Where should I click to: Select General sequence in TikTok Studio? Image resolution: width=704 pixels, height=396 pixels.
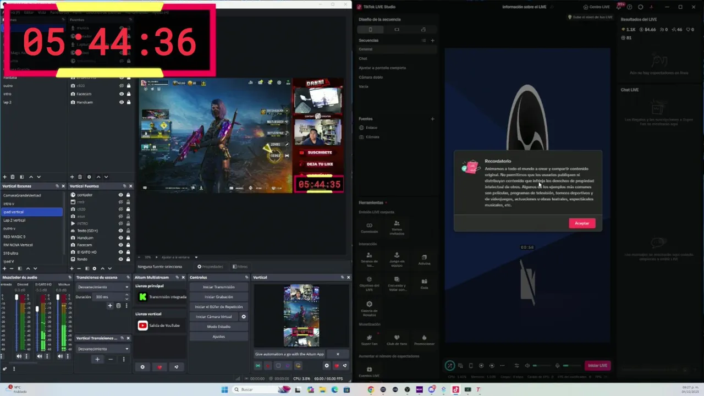click(396, 49)
